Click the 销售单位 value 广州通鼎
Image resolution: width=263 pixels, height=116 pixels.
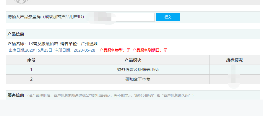coord(89,44)
